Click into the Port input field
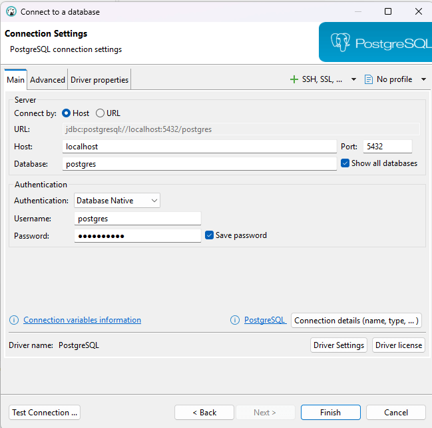432x428 pixels. pyautogui.click(x=387, y=147)
